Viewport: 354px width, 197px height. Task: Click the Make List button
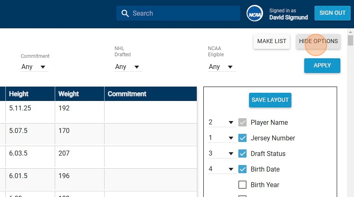pos(272,41)
